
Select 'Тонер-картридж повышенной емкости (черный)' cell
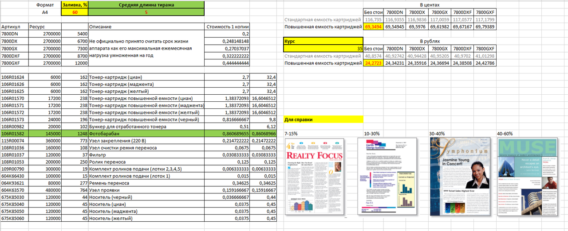pyautogui.click(x=146, y=120)
